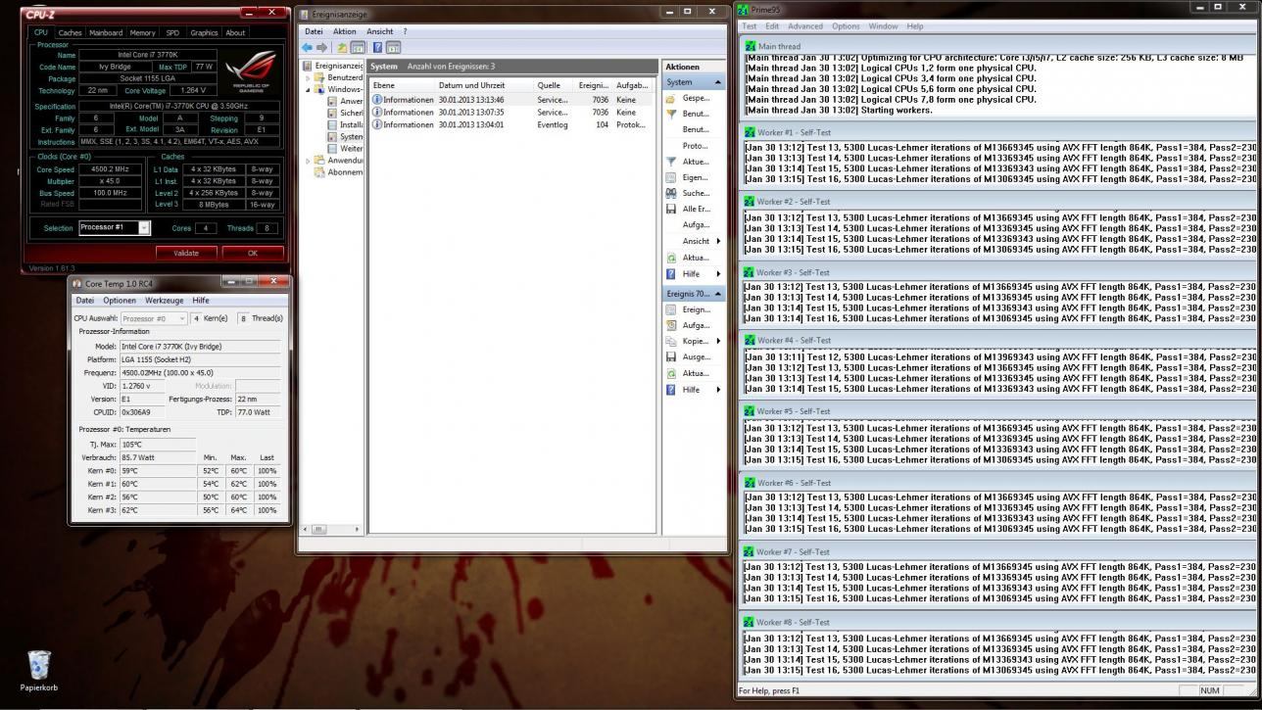Image resolution: width=1262 pixels, height=710 pixels.
Task: Click the 'Suche...' binoculars icon
Action: pos(671,193)
